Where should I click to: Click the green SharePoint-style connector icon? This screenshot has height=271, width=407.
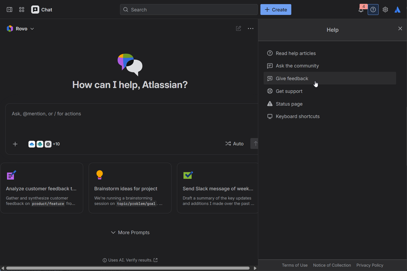(x=40, y=144)
